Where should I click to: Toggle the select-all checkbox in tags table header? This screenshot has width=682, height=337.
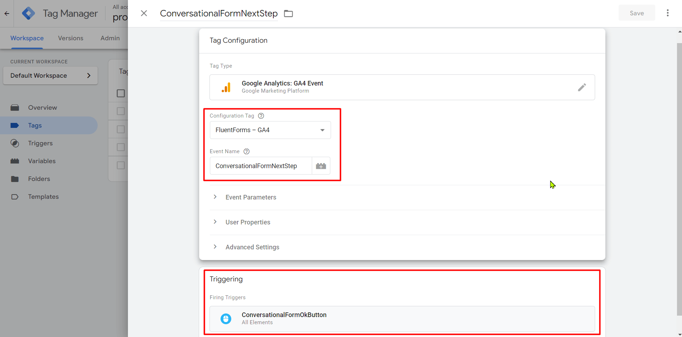(x=121, y=93)
